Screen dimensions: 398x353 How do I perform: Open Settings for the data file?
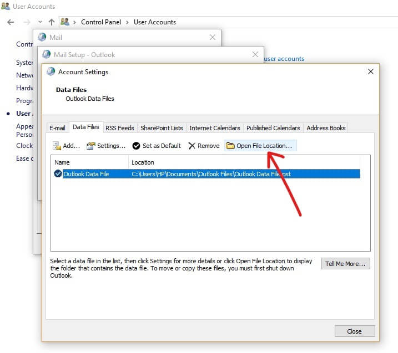click(90, 146)
